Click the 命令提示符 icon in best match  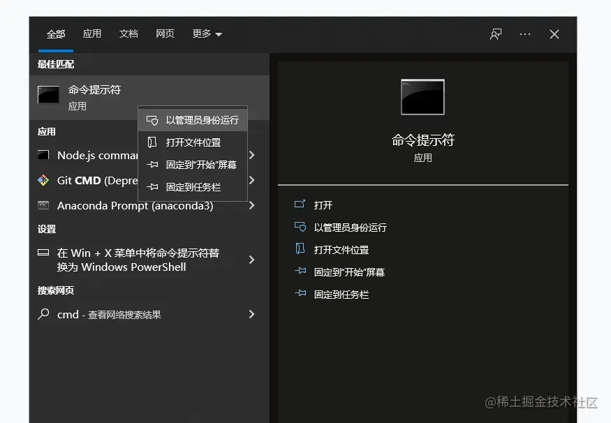(48, 95)
